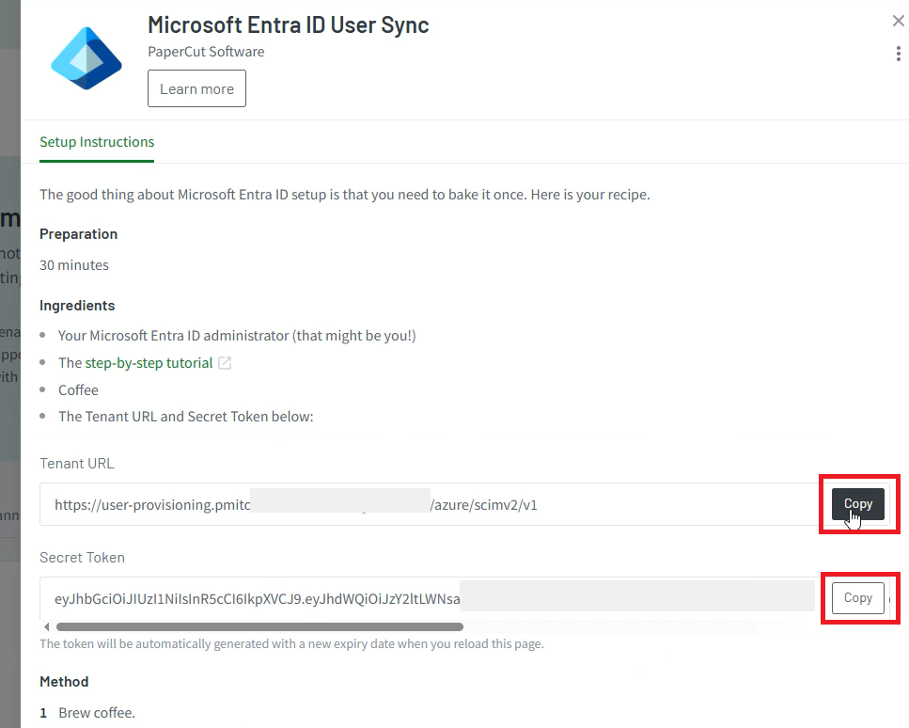Open the step-by-step tutorial link
The image size is (909, 728).
pyautogui.click(x=149, y=363)
